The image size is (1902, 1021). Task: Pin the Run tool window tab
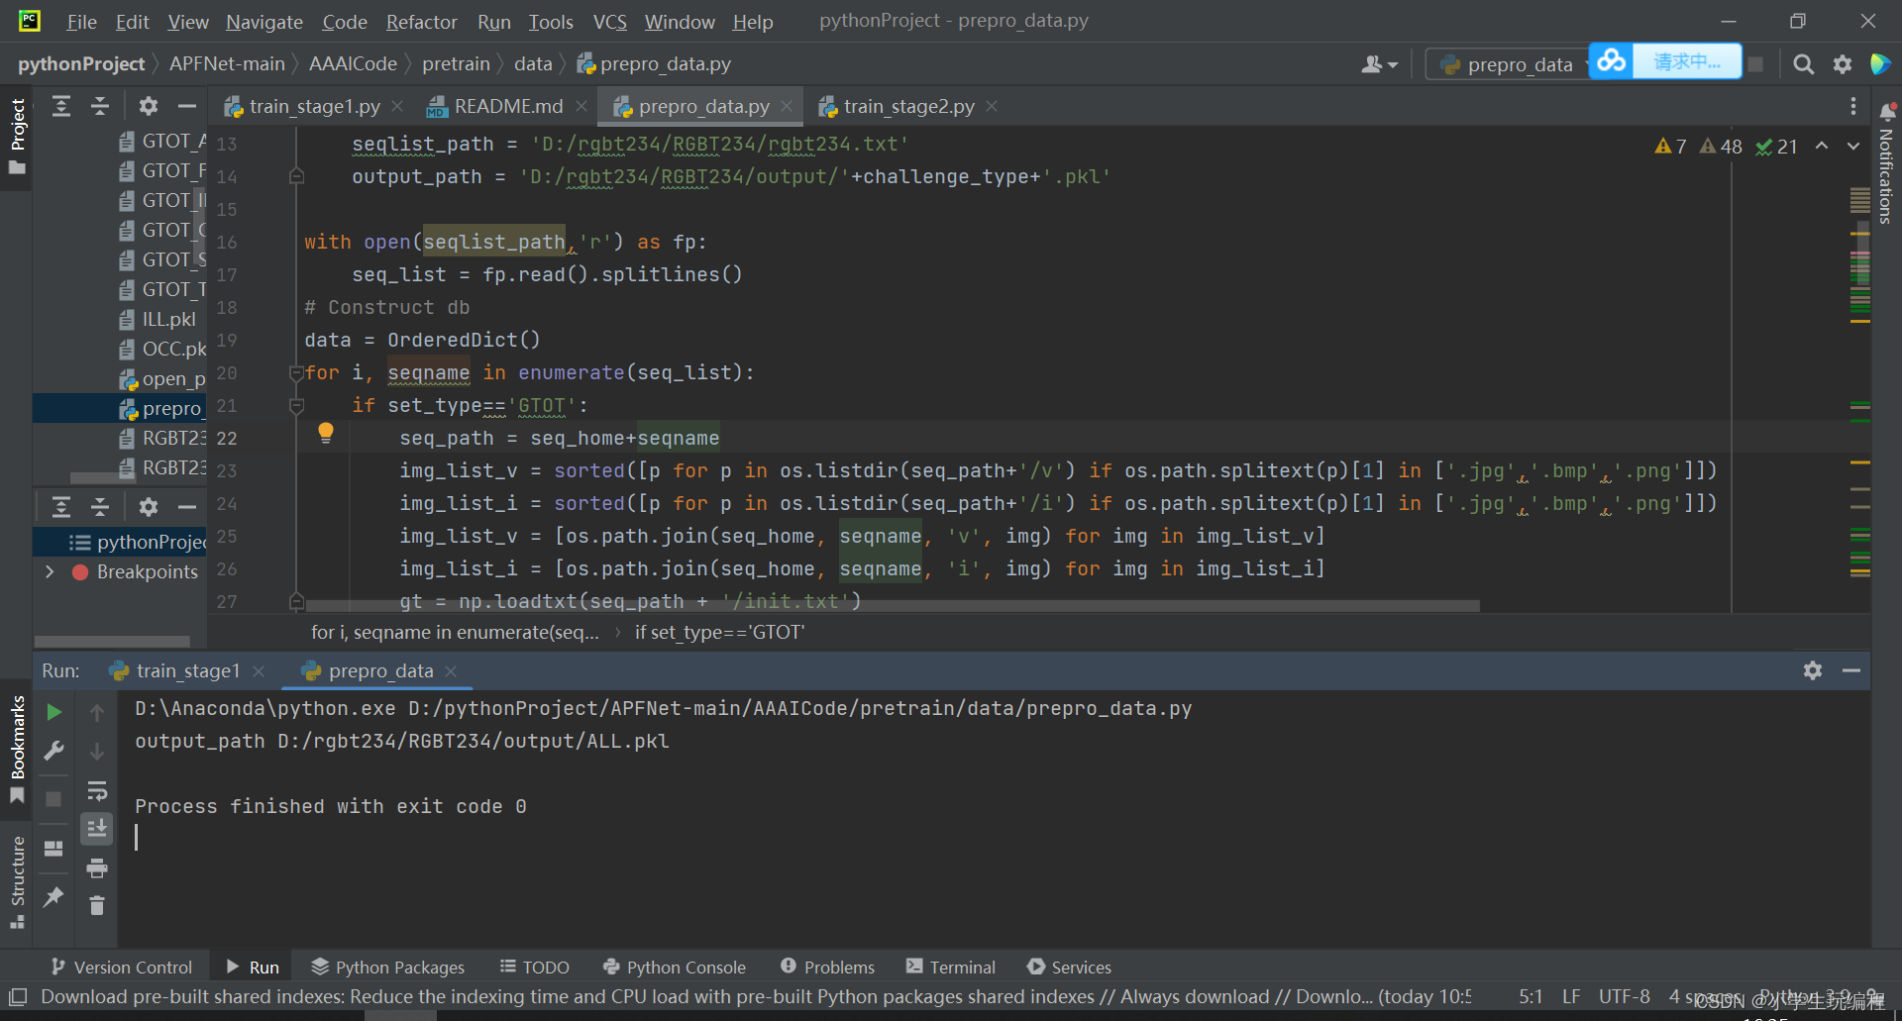point(53,896)
